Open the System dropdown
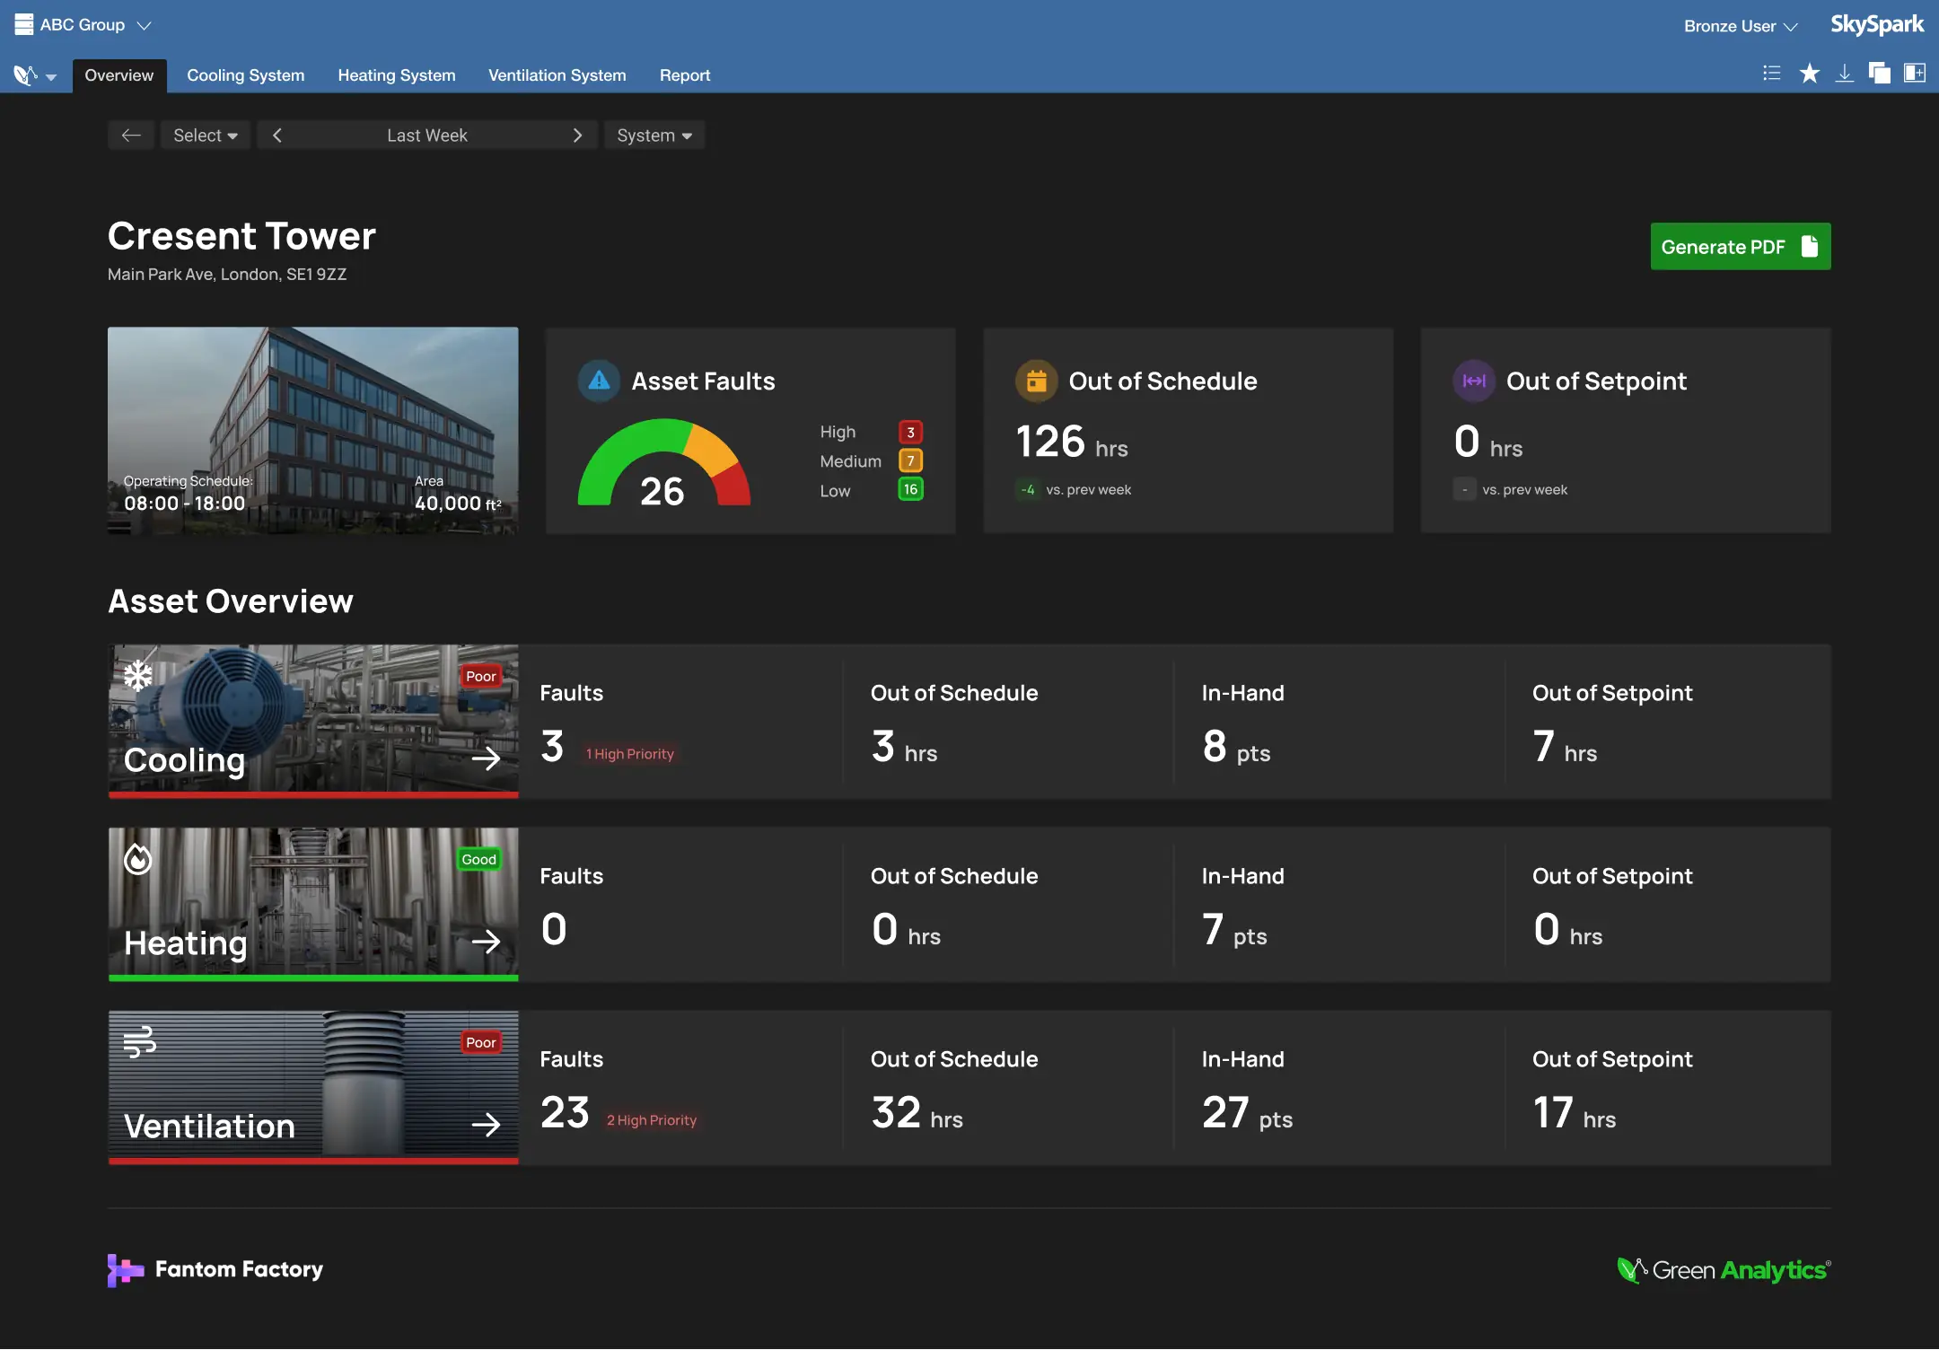Image resolution: width=1939 pixels, height=1350 pixels. pos(654,135)
